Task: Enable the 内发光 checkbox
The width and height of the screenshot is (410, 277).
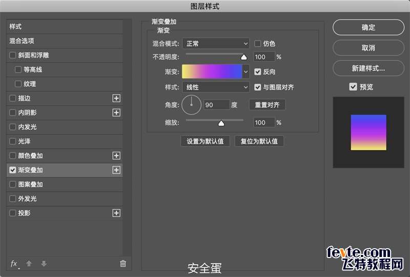Action: click(x=12, y=127)
